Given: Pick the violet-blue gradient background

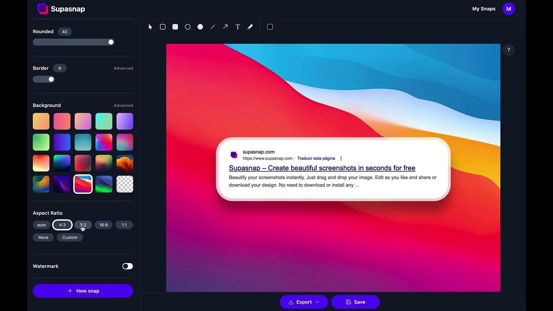Looking at the screenshot, I should tap(62, 142).
